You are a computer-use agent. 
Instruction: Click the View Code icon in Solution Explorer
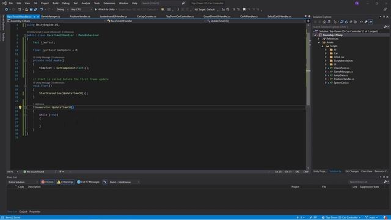click(x=361, y=22)
